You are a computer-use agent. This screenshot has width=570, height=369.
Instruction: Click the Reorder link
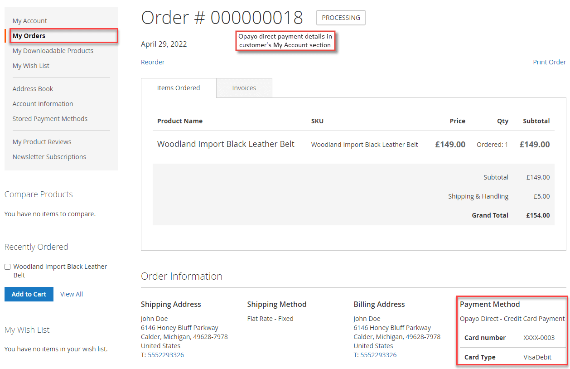coord(153,62)
